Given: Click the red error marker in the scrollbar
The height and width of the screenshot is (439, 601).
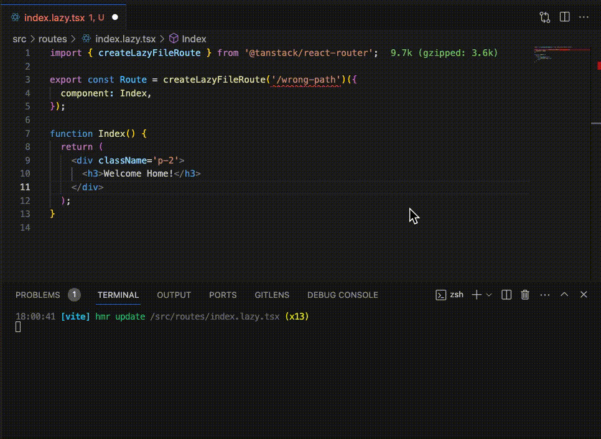Looking at the screenshot, I should (x=599, y=66).
